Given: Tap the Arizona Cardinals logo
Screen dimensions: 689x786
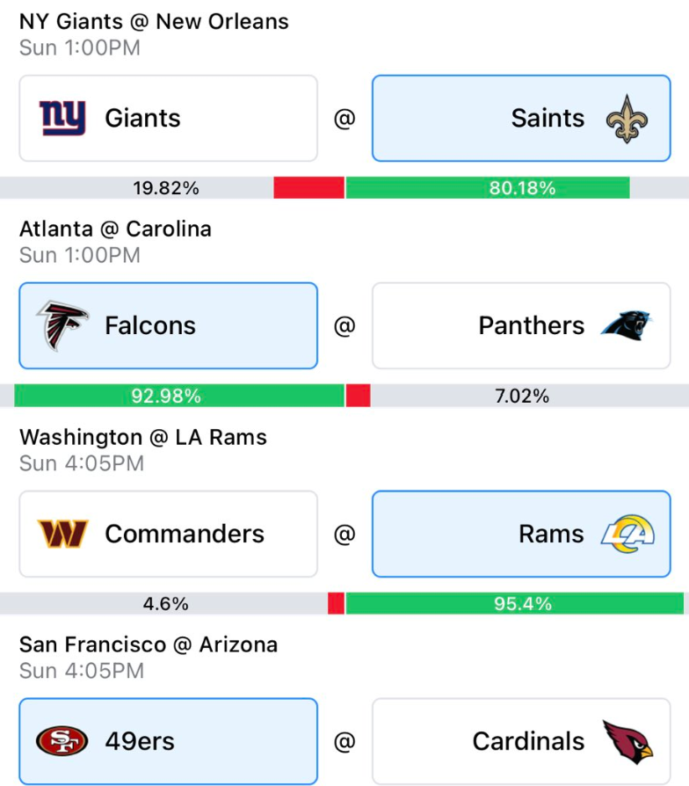Looking at the screenshot, I should pos(627,741).
